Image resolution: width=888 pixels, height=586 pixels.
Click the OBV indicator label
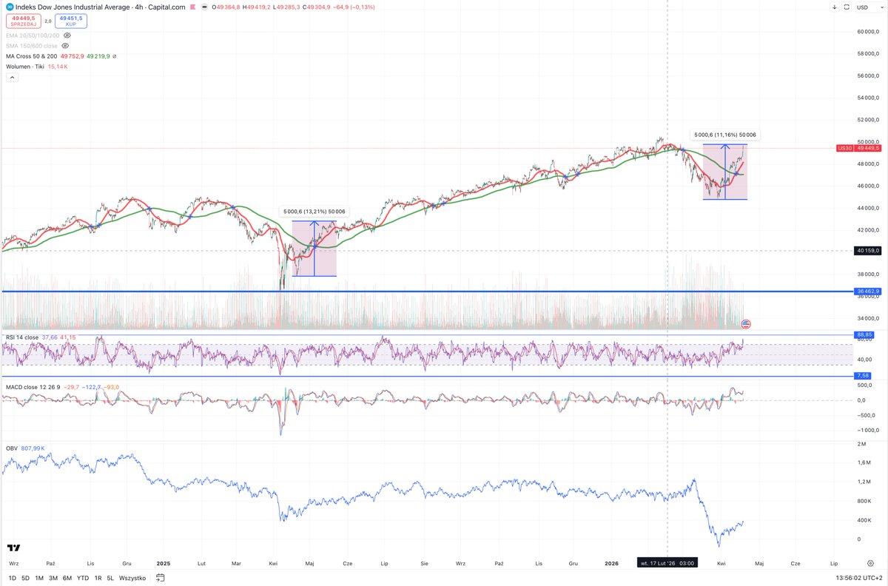pos(12,448)
